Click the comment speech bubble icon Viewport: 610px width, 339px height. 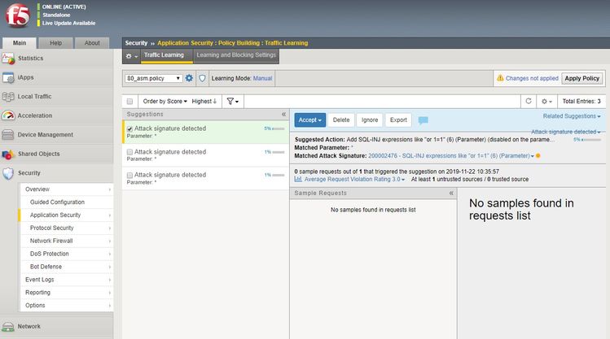click(x=423, y=120)
